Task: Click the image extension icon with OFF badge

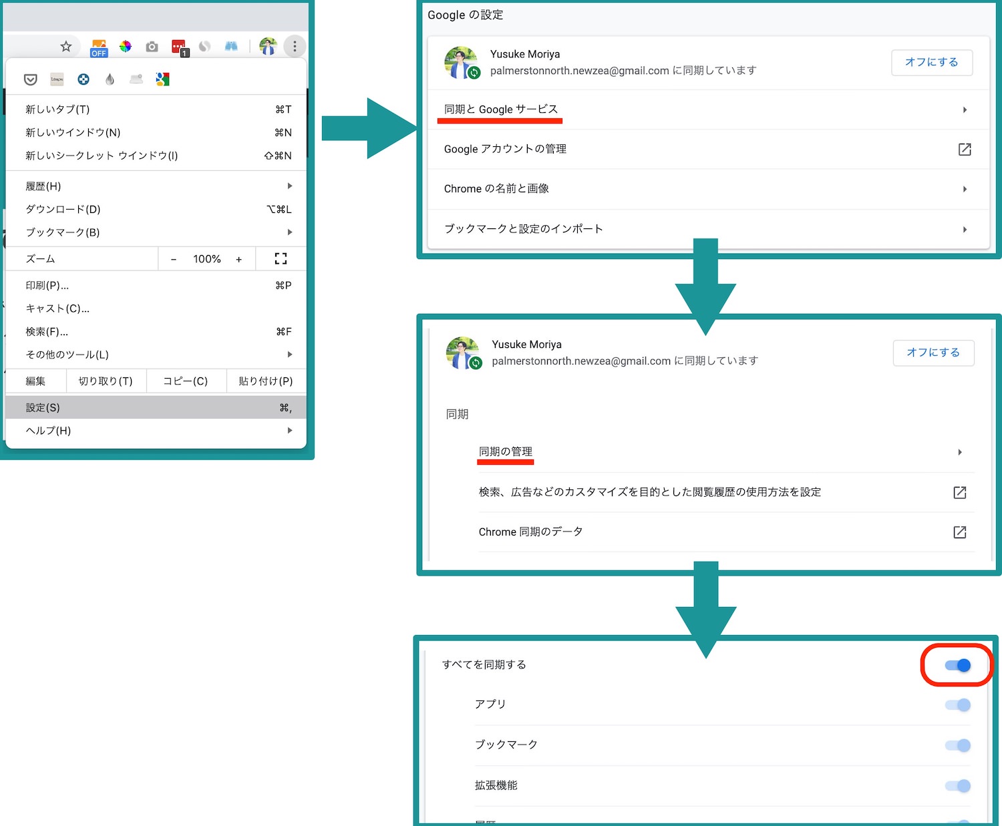Action: (x=99, y=48)
